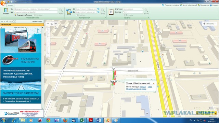Click the forward navigation arrow in the panel toolbar

(x=7, y=22)
